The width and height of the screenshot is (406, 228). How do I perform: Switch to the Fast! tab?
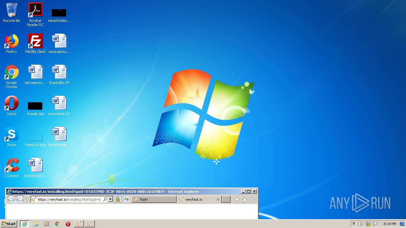154,199
